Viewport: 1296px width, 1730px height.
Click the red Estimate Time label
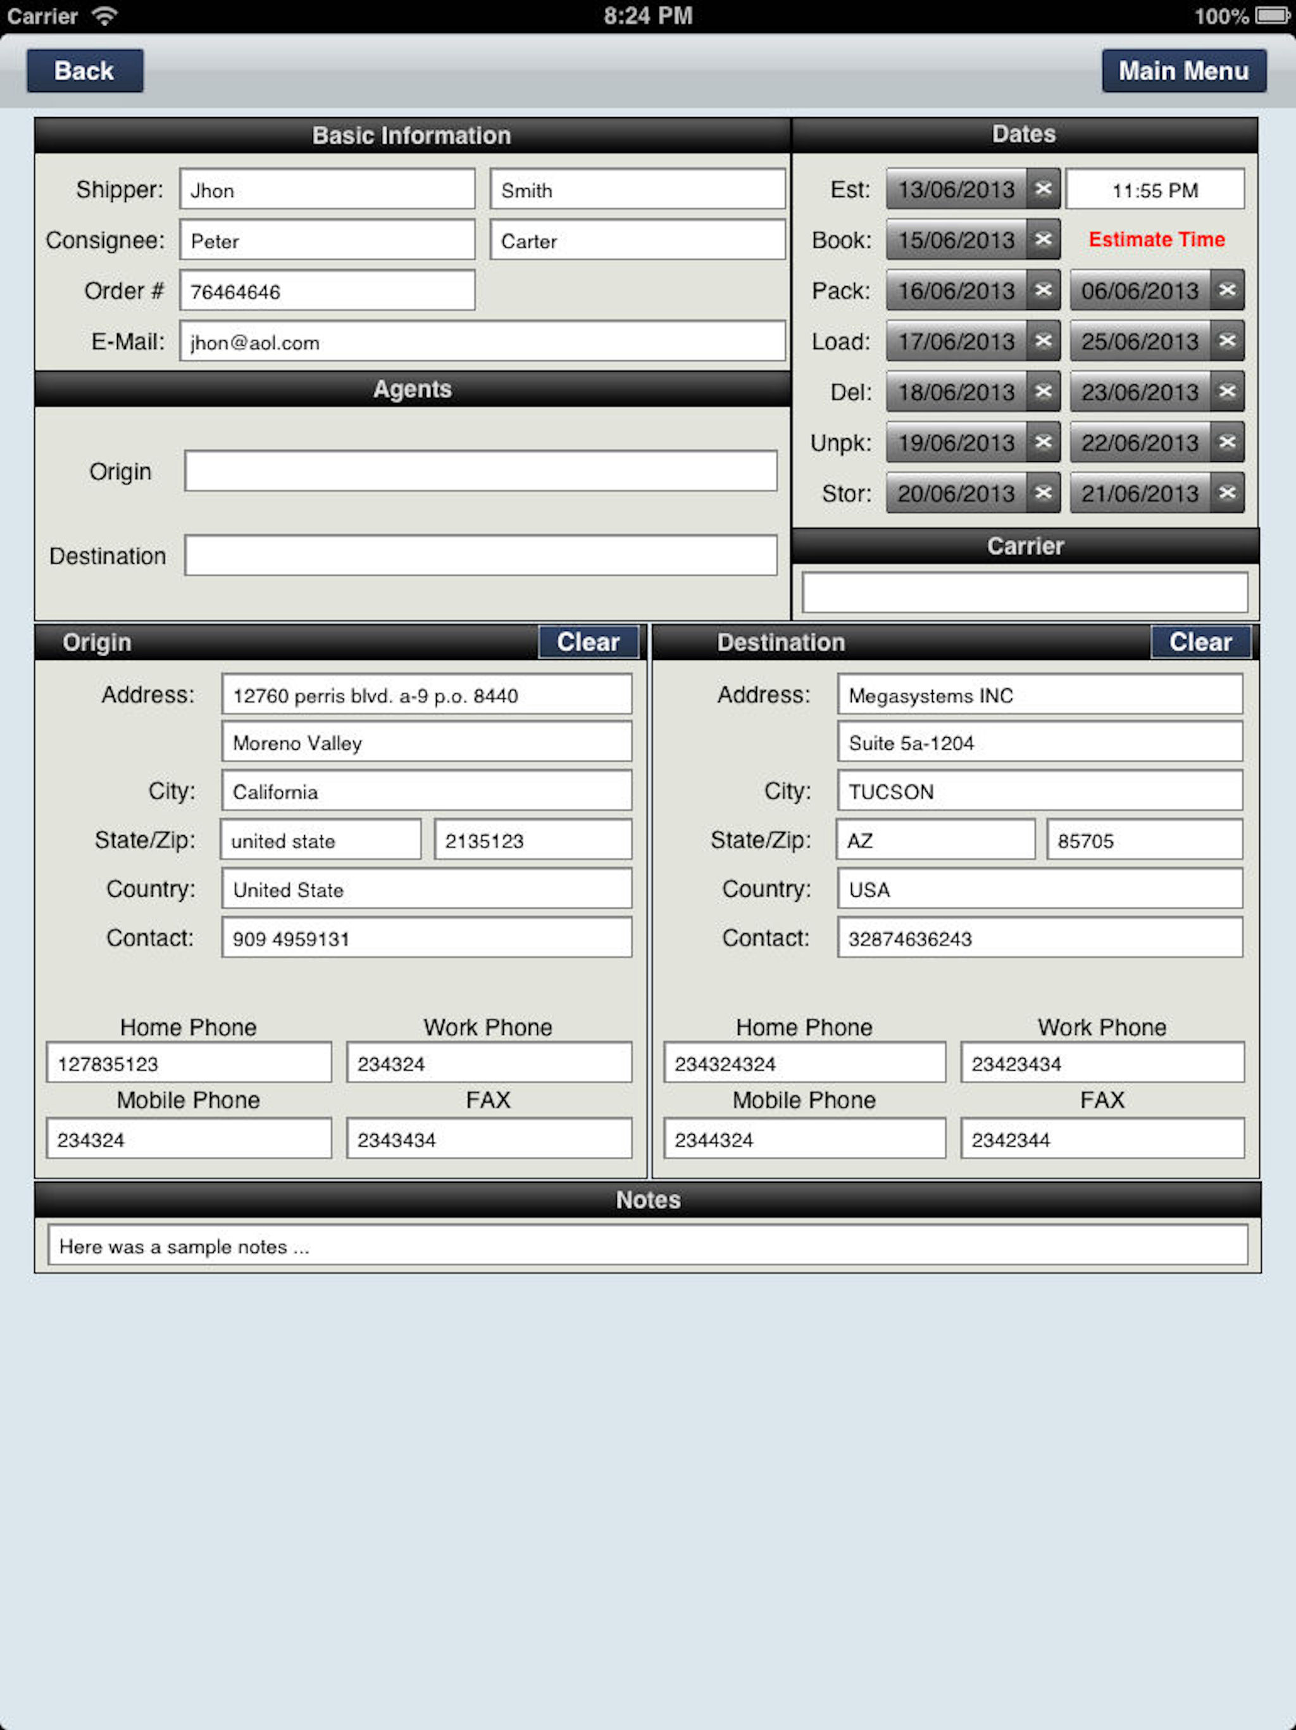(1156, 239)
